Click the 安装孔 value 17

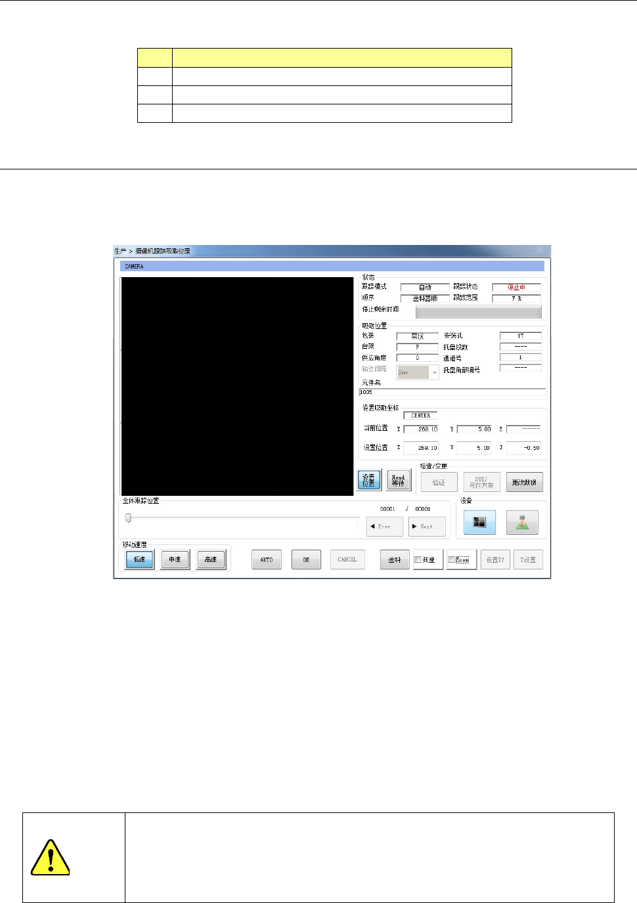coord(521,336)
